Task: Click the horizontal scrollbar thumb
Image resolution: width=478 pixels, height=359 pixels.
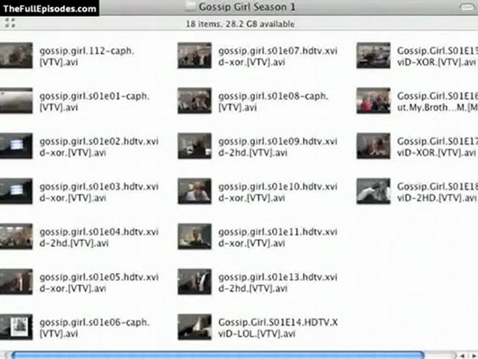Action: (x=218, y=356)
